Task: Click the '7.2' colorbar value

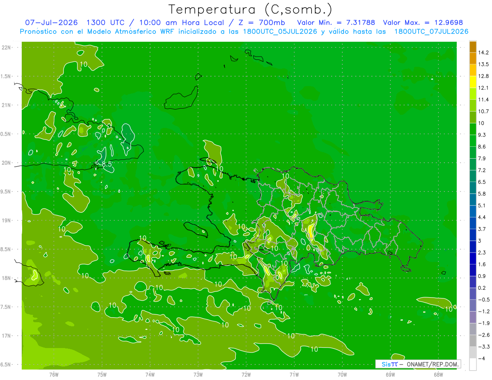Action: pos(482,170)
